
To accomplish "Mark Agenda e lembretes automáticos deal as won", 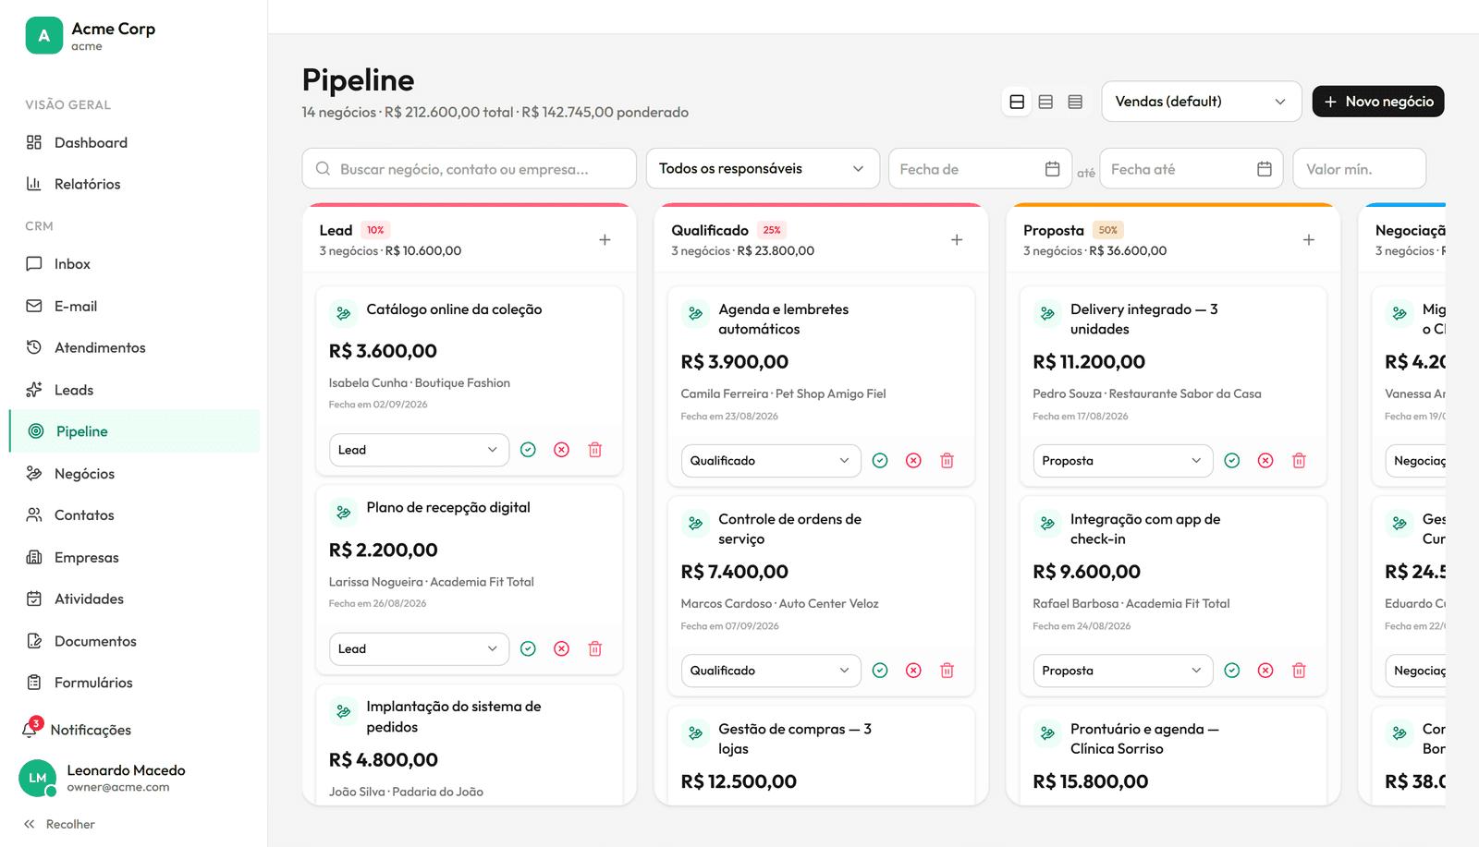I will pos(880,461).
